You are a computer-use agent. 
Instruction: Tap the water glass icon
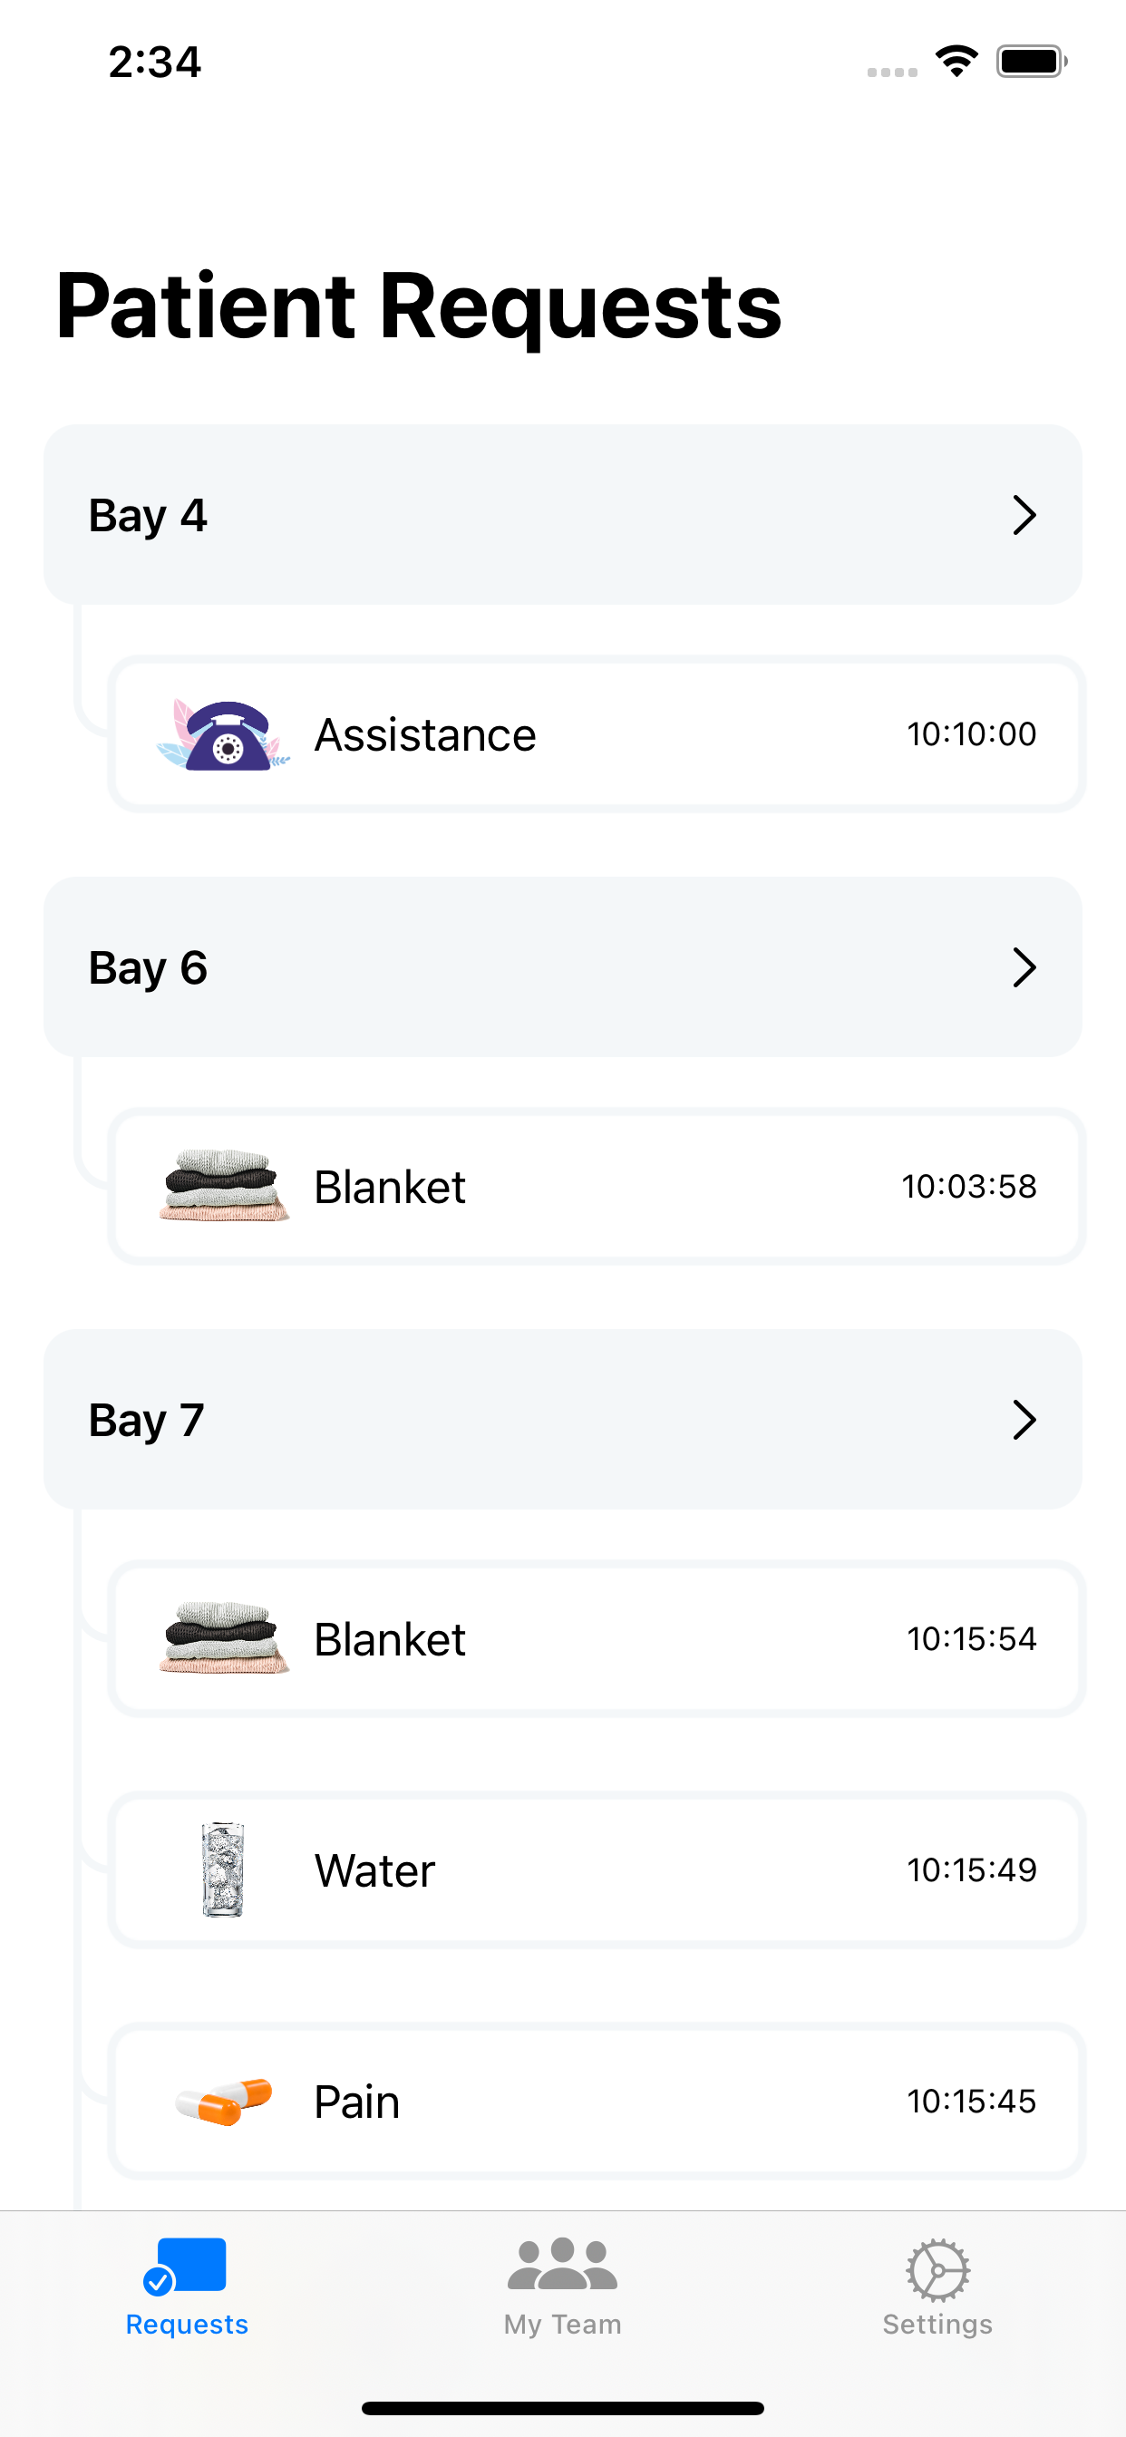tap(223, 1869)
